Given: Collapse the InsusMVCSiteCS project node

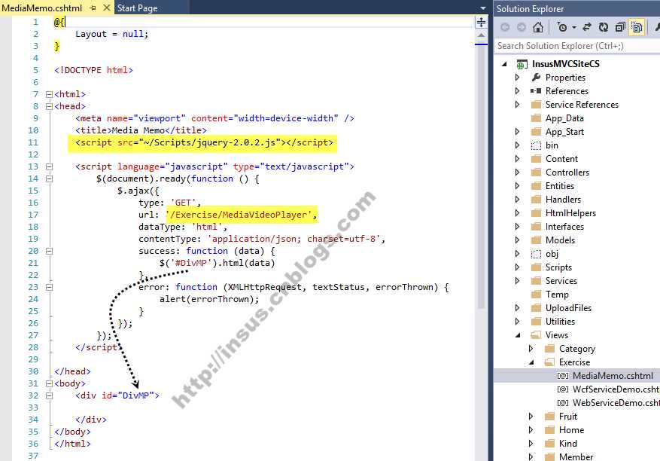Looking at the screenshot, I should point(504,64).
